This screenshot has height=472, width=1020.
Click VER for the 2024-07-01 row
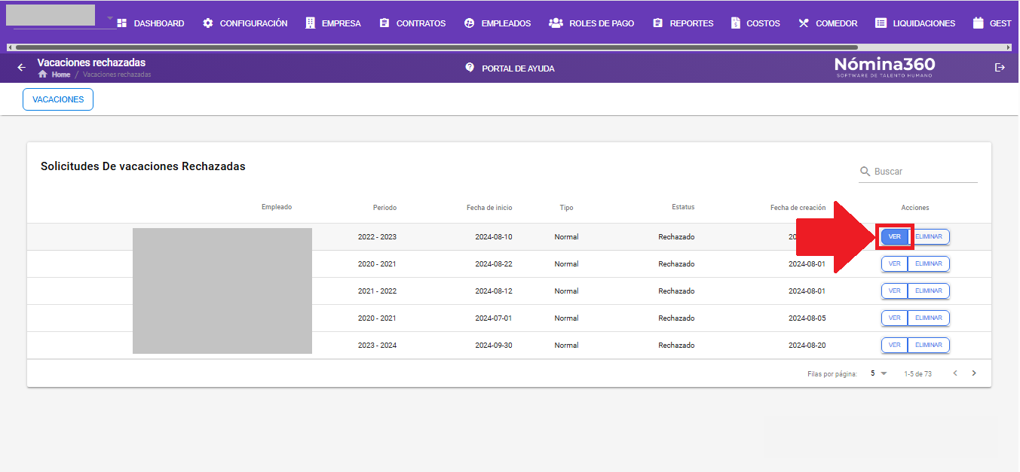[x=894, y=318]
